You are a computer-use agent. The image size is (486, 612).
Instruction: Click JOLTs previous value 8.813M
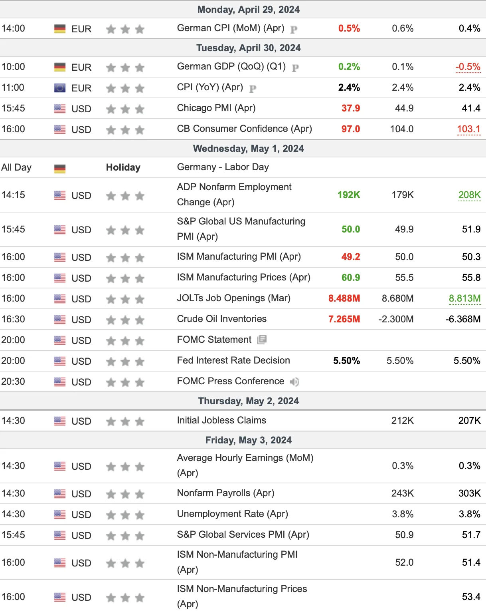click(465, 299)
